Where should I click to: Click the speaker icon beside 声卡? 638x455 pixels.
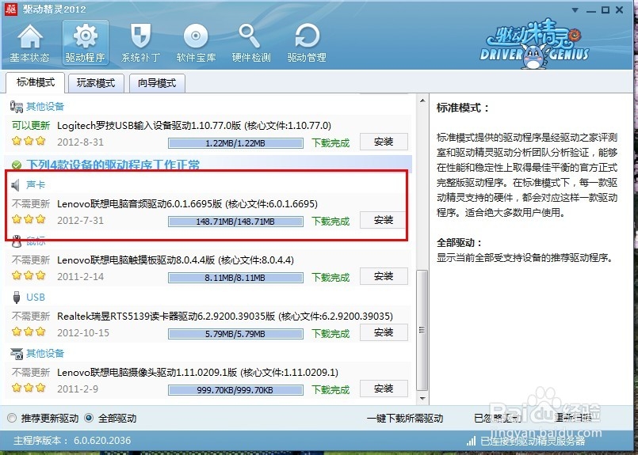[16, 185]
